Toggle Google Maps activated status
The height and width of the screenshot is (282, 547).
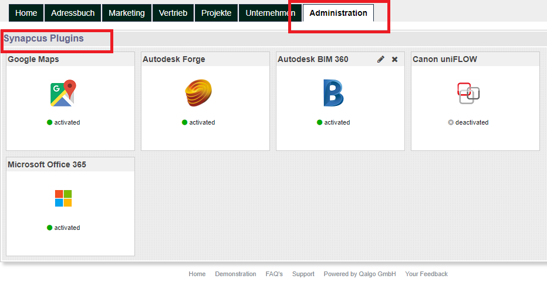coord(63,123)
